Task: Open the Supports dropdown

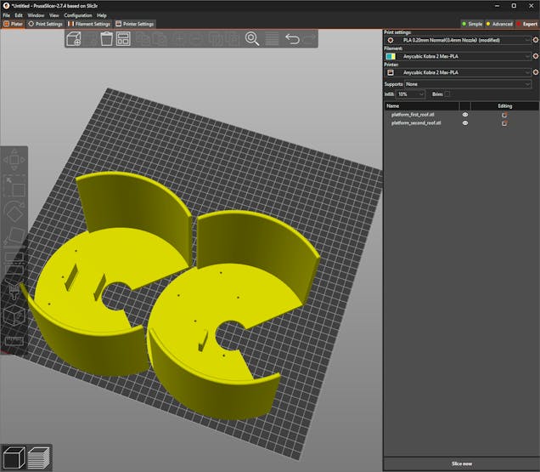Action: click(x=466, y=84)
